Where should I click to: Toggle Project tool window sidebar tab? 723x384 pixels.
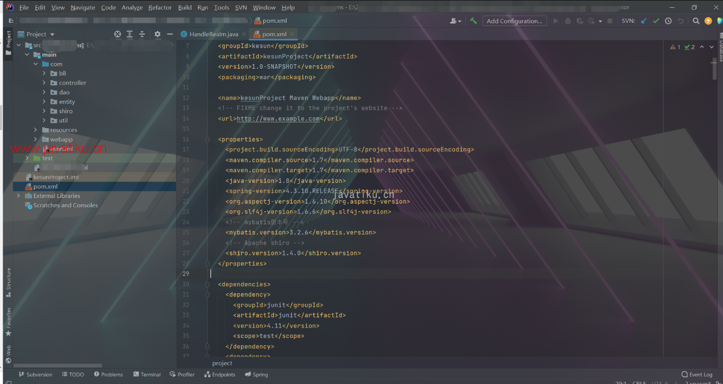coord(8,43)
